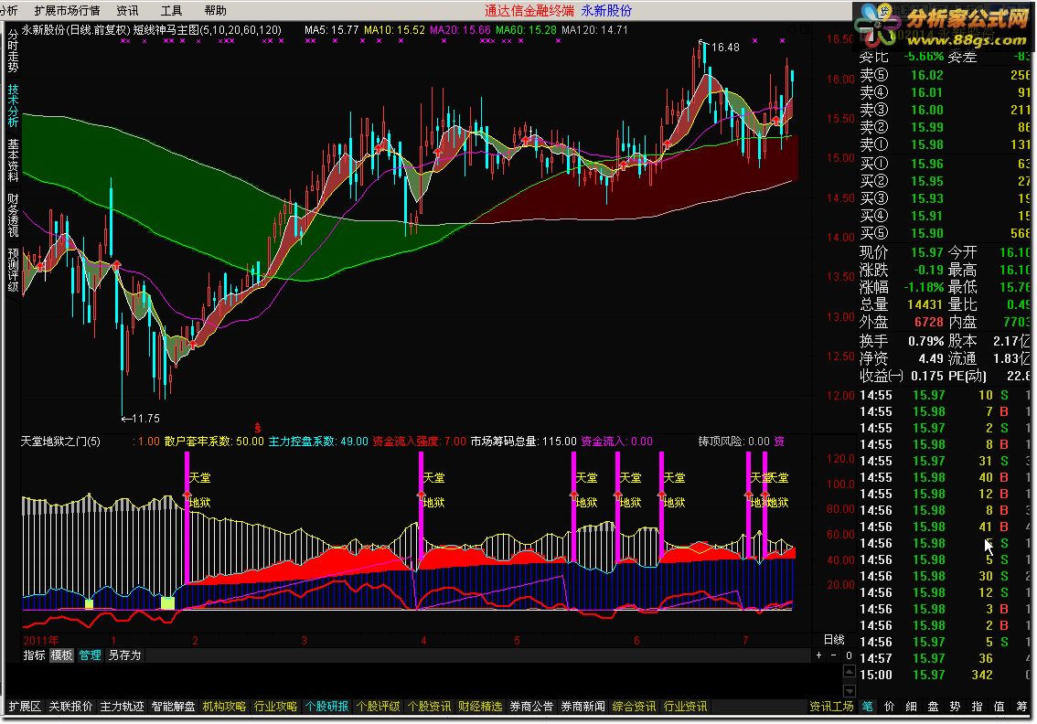Screen dimensions: 1037x724
Task: Open the 资讯工场 tab
Action: (831, 706)
